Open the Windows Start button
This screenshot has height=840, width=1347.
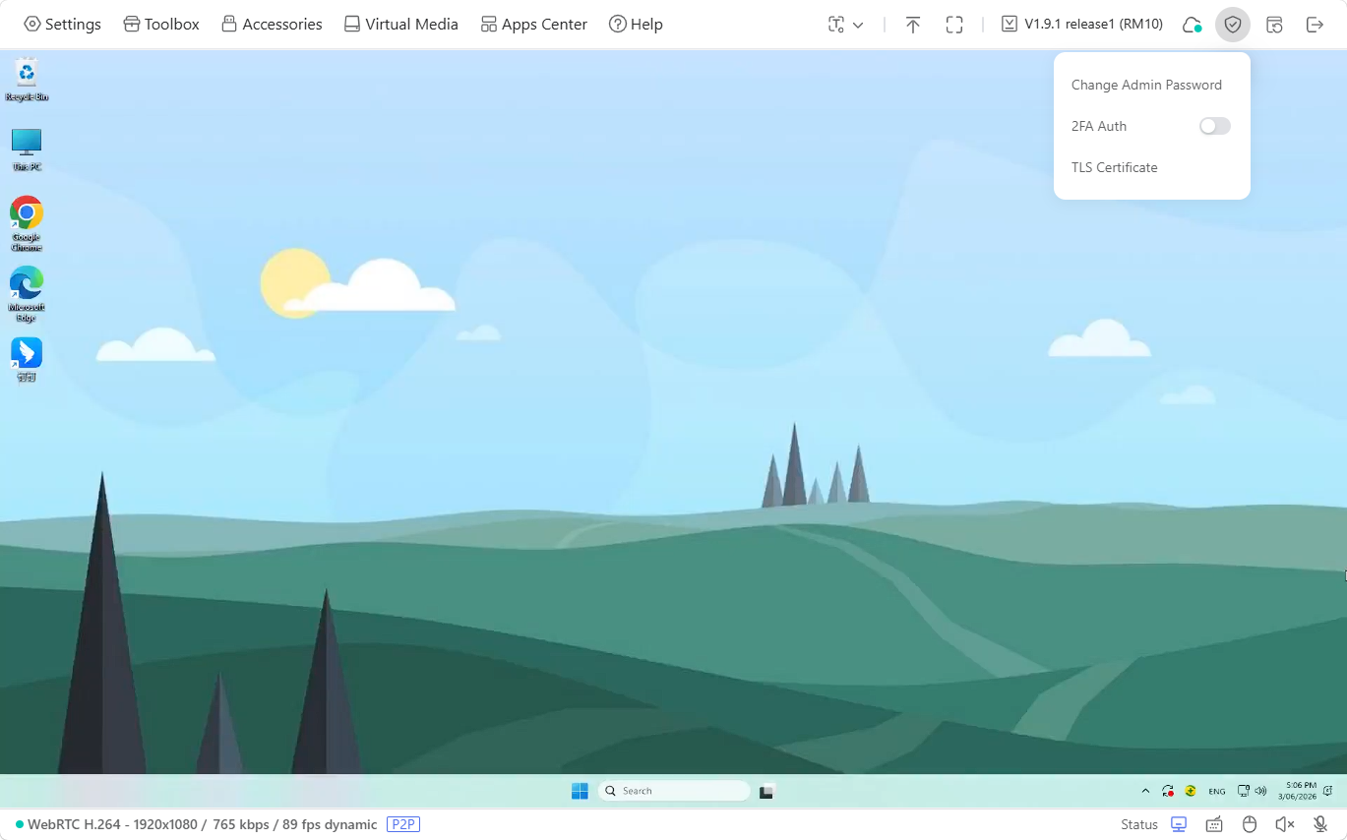pyautogui.click(x=580, y=791)
